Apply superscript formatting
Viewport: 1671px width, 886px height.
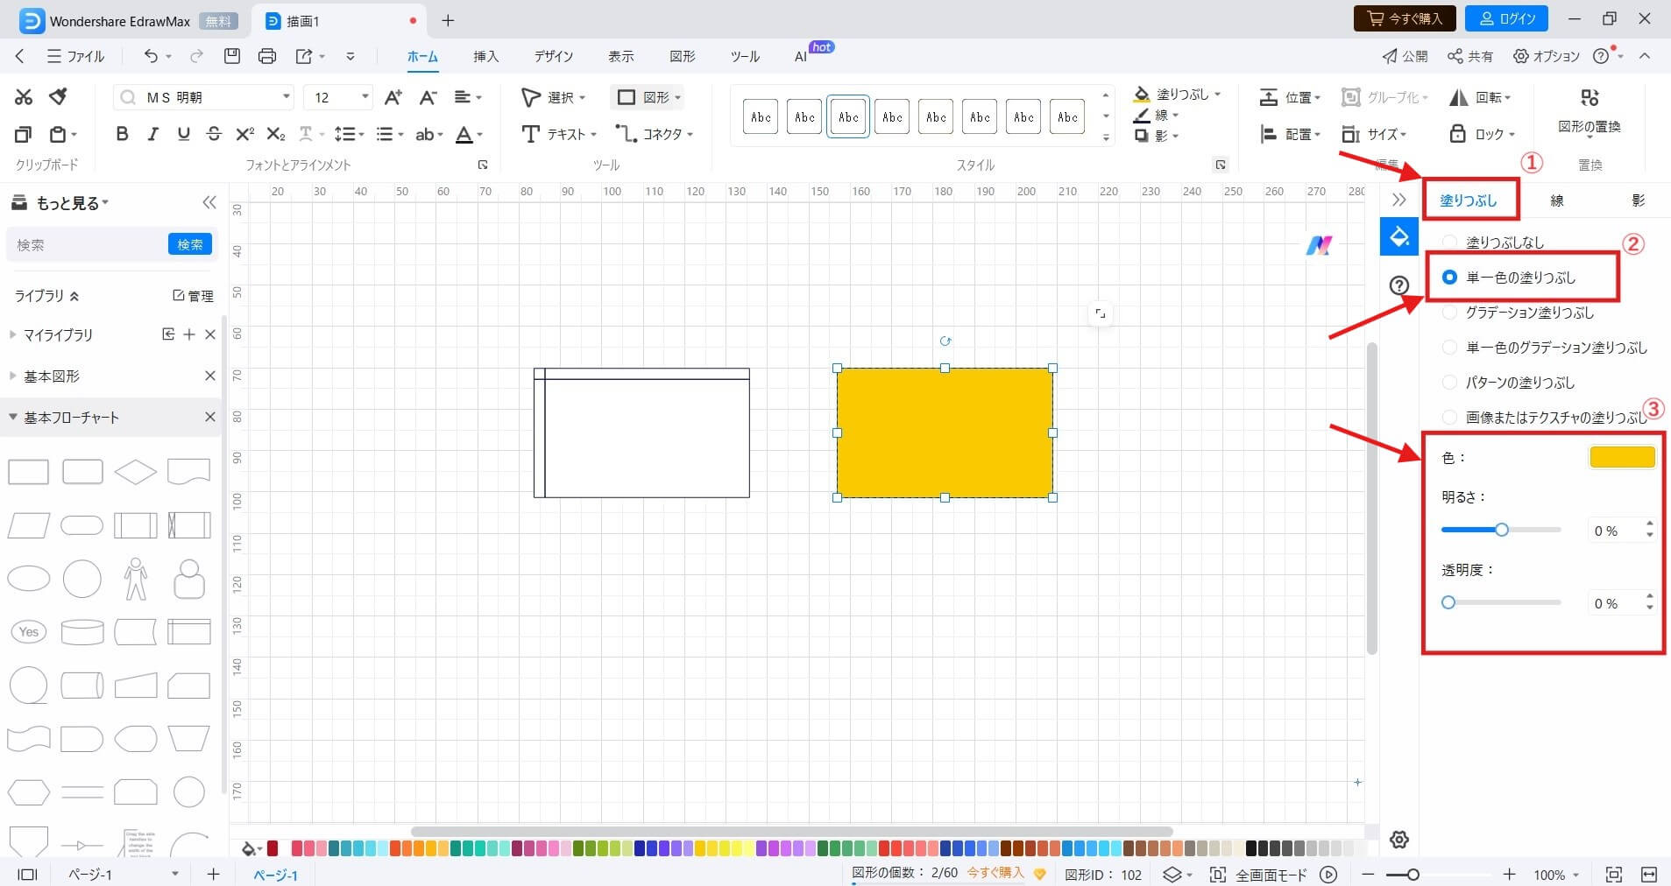coord(244,134)
